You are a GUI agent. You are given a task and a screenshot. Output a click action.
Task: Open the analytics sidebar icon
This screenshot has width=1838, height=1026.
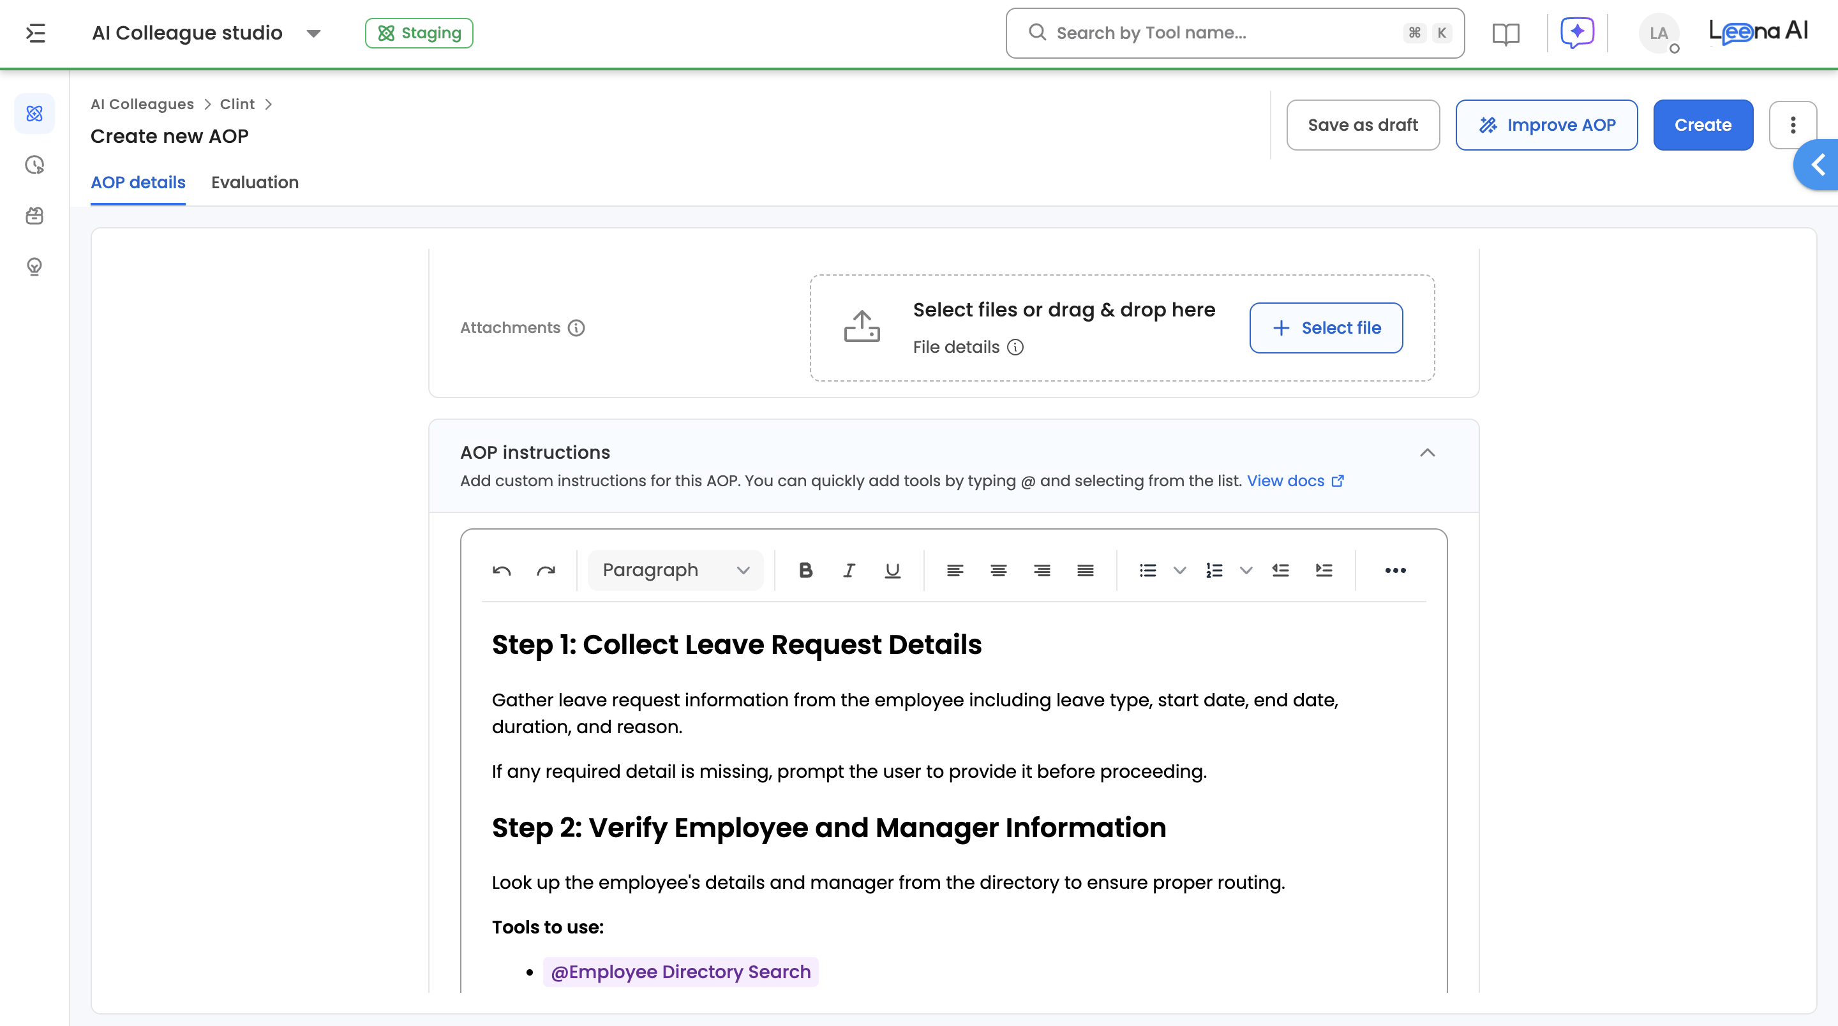pos(34,165)
